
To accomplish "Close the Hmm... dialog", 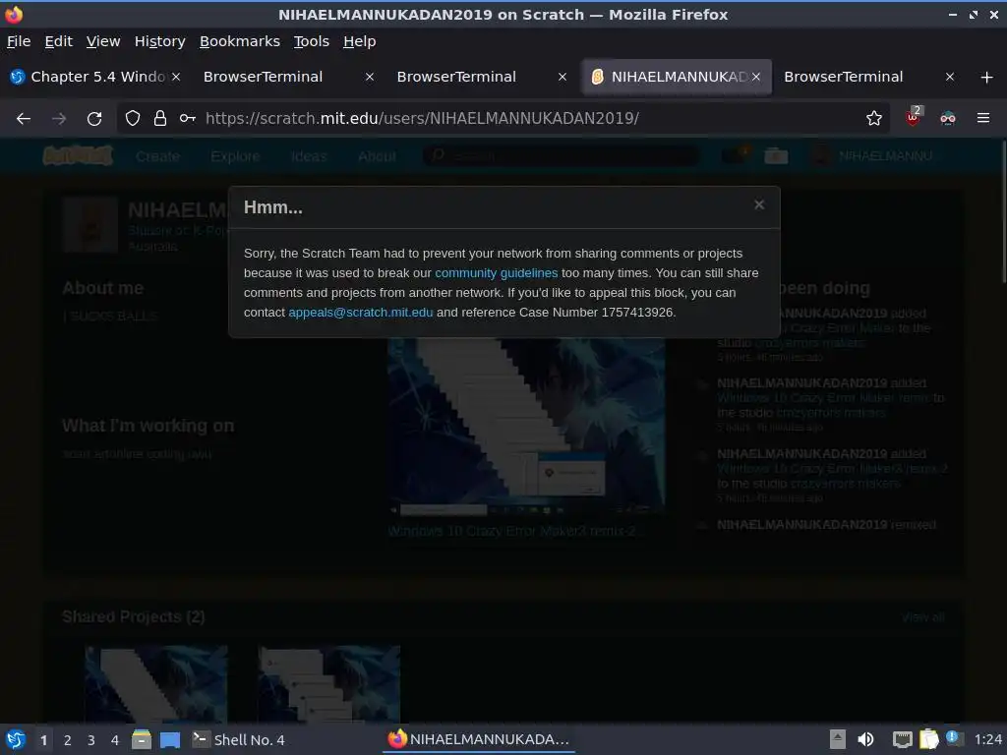I will [759, 204].
